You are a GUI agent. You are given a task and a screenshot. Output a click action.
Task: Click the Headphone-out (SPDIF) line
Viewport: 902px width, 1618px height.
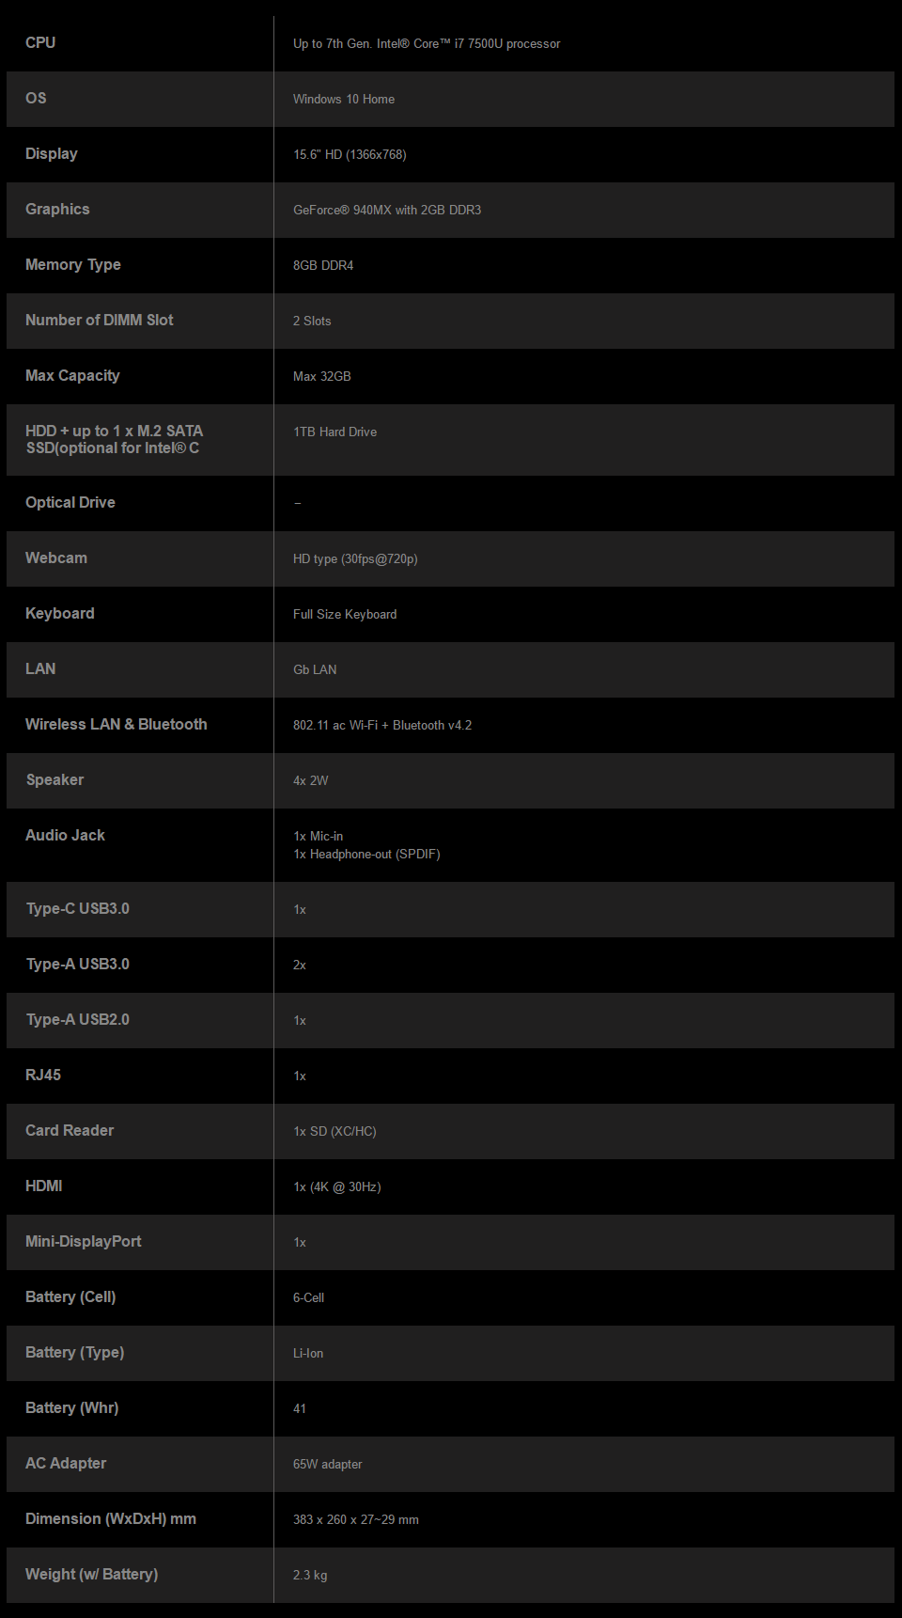[x=366, y=855]
